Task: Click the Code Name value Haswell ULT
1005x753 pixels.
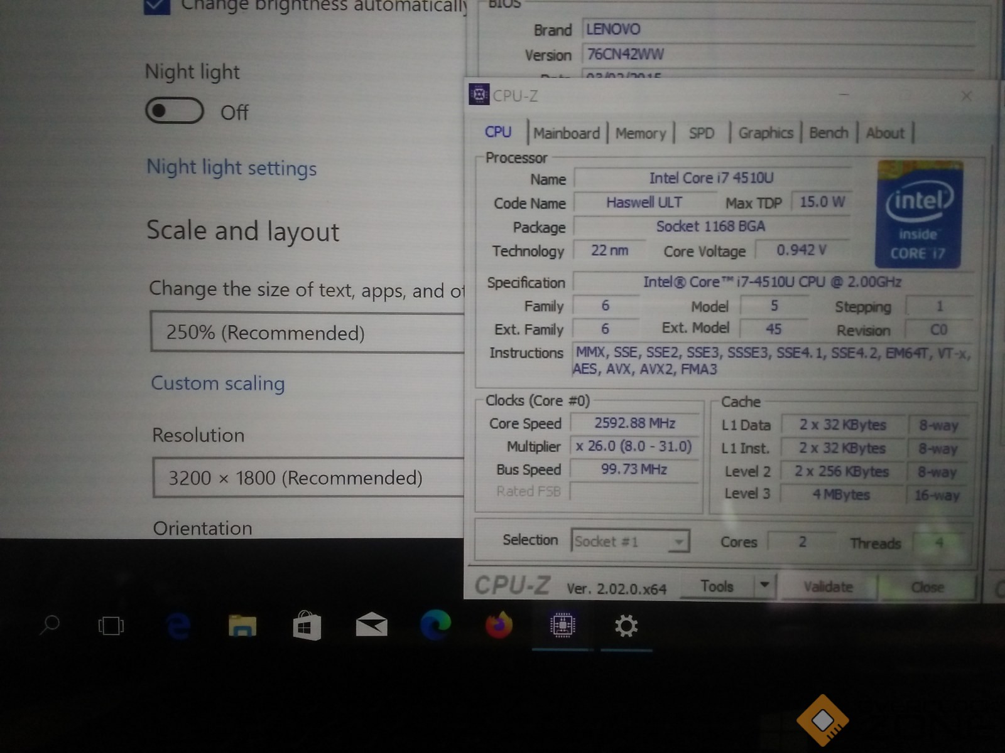Action: 644,202
